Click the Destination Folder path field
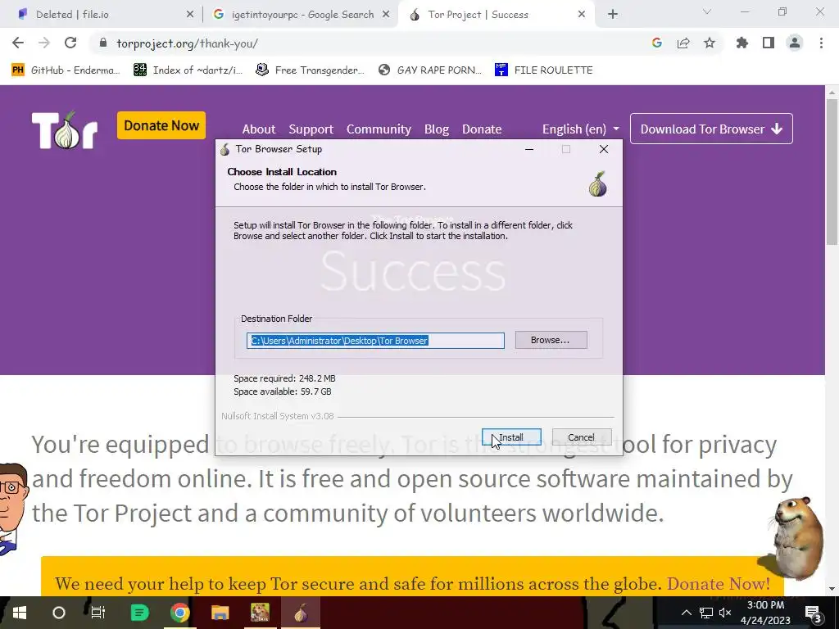 375,341
